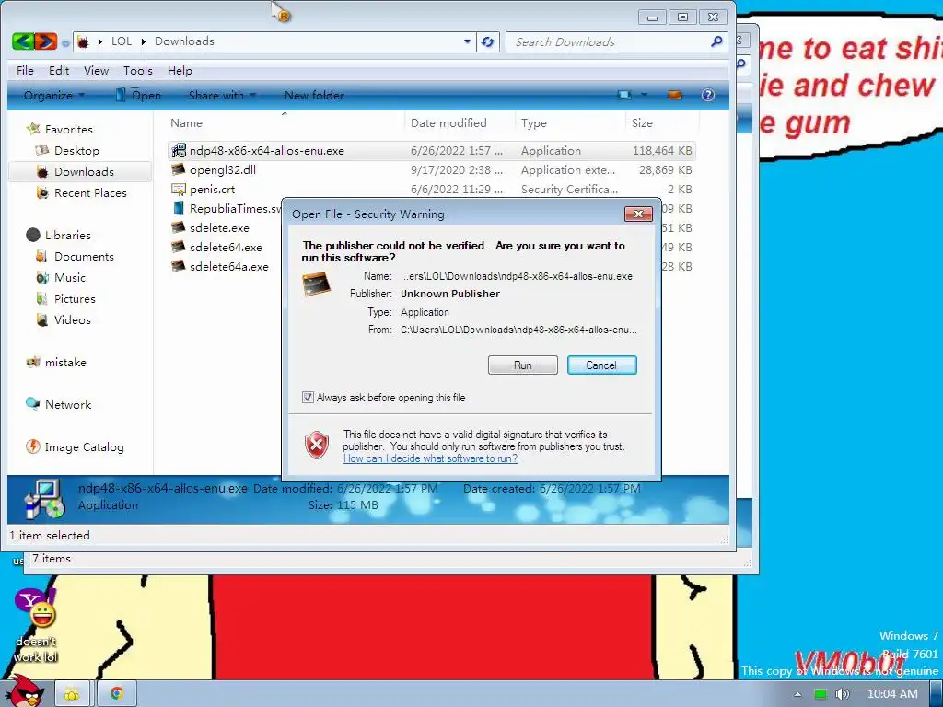Select the RepubliaTimes file icon
Viewport: 943px width, 707px height.
[179, 209]
